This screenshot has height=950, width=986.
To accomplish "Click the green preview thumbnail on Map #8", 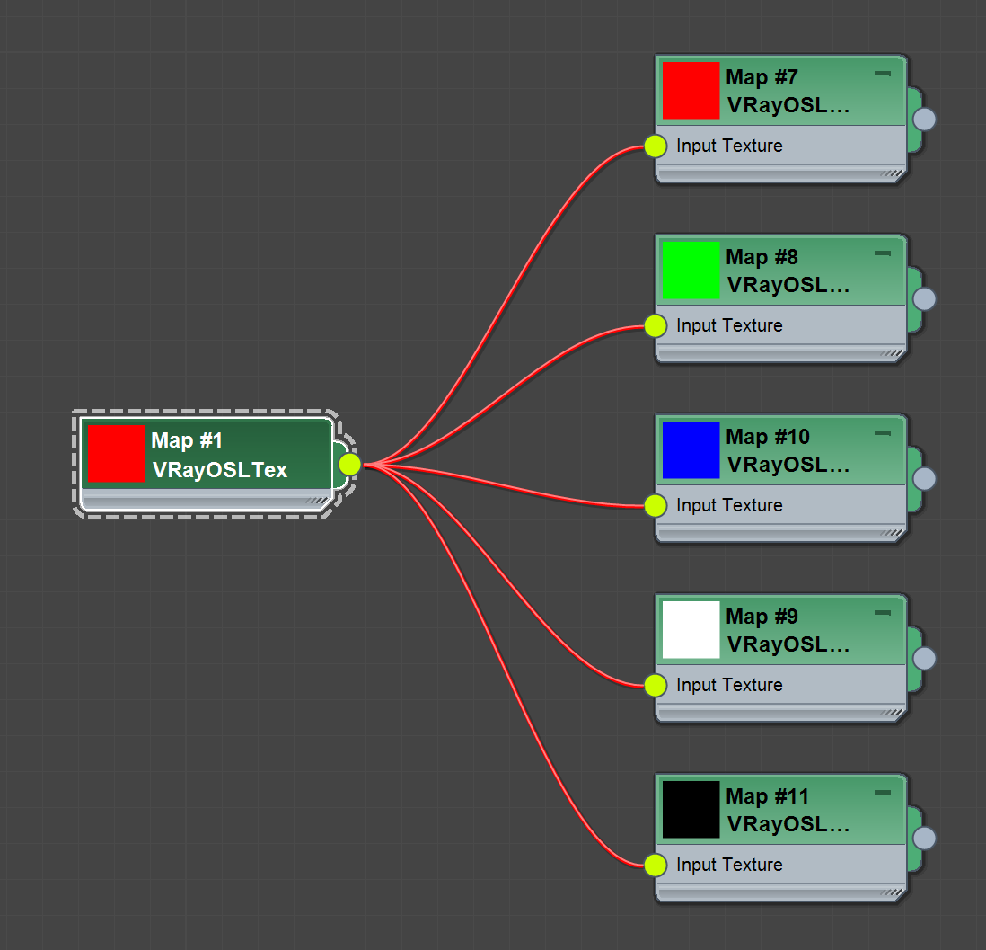I will coord(691,270).
